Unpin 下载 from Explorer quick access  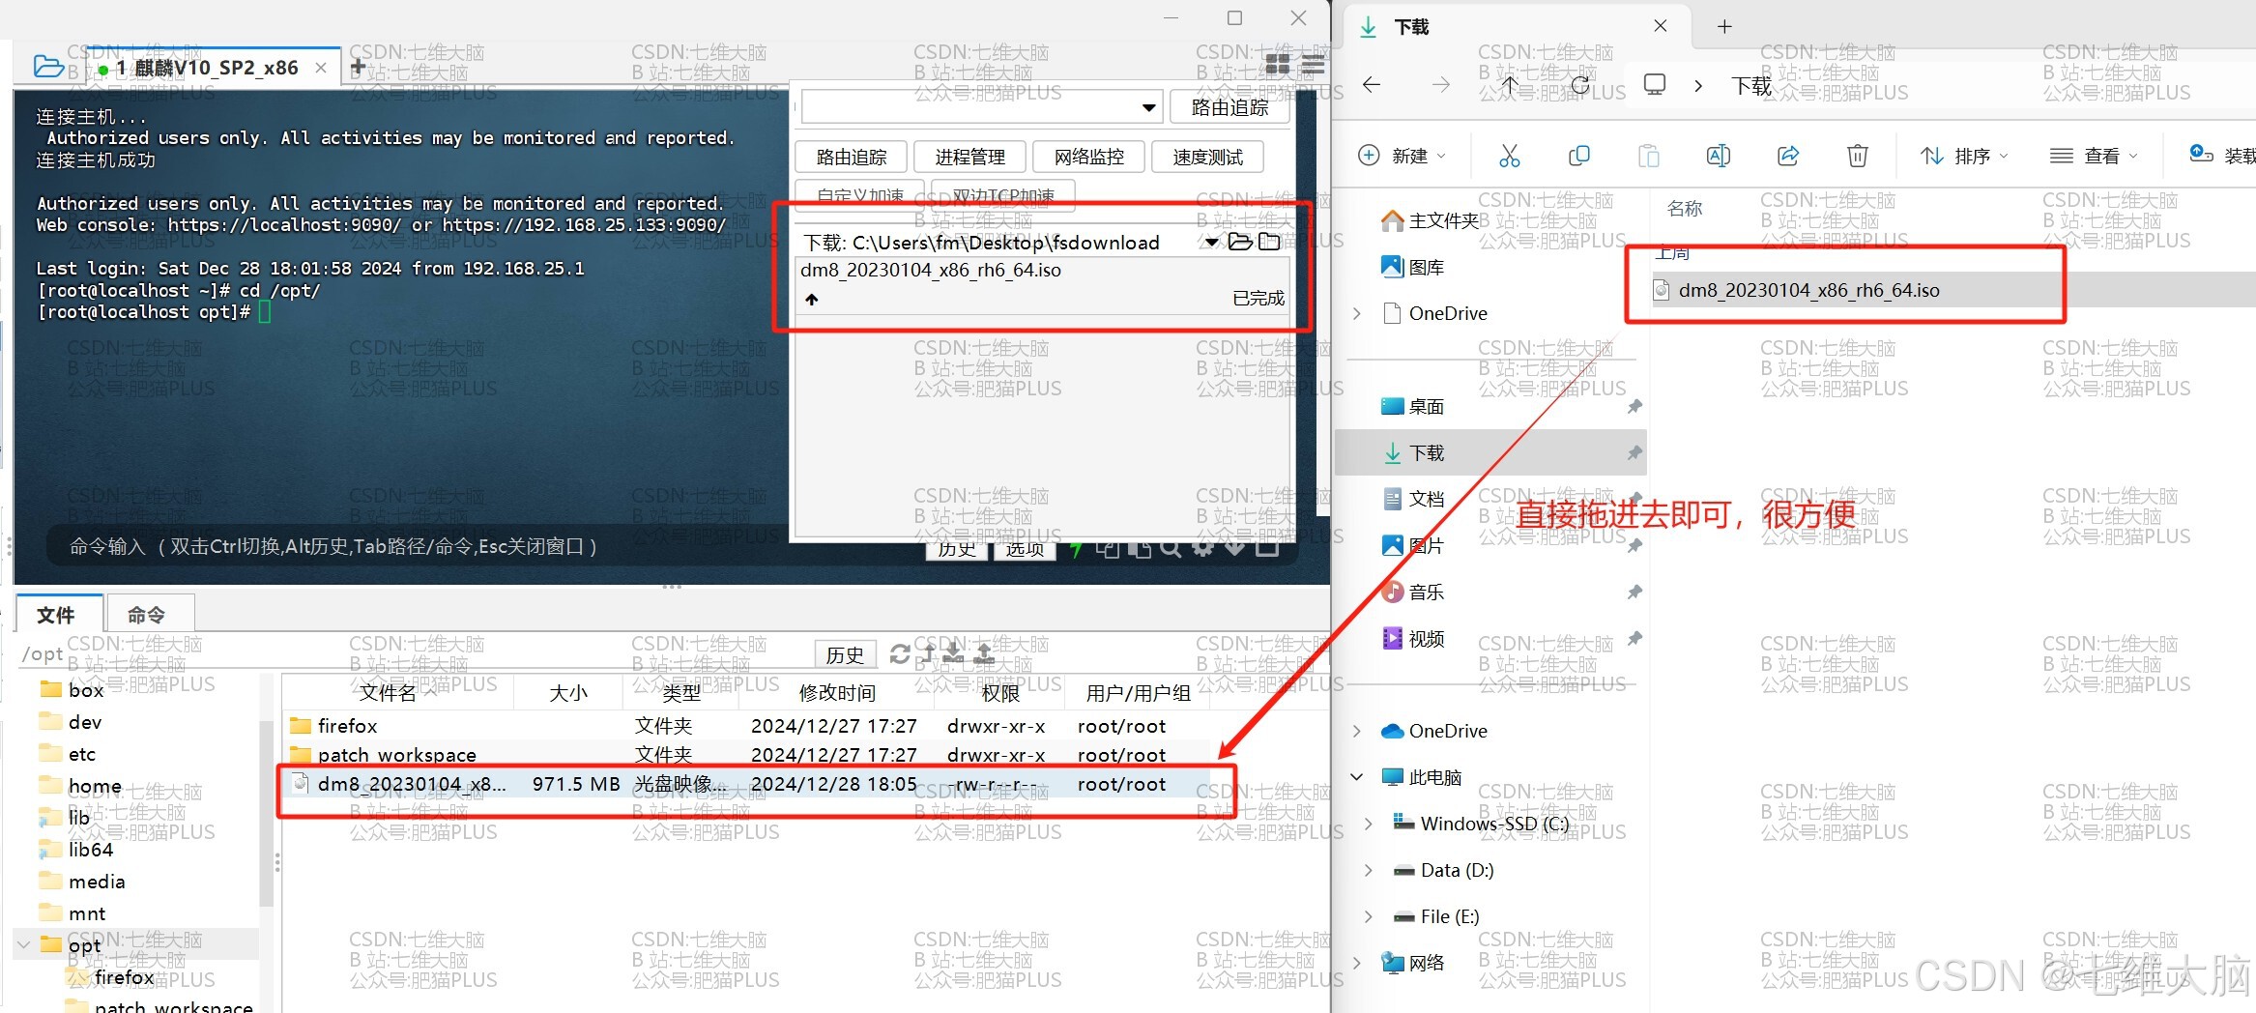1634,453
